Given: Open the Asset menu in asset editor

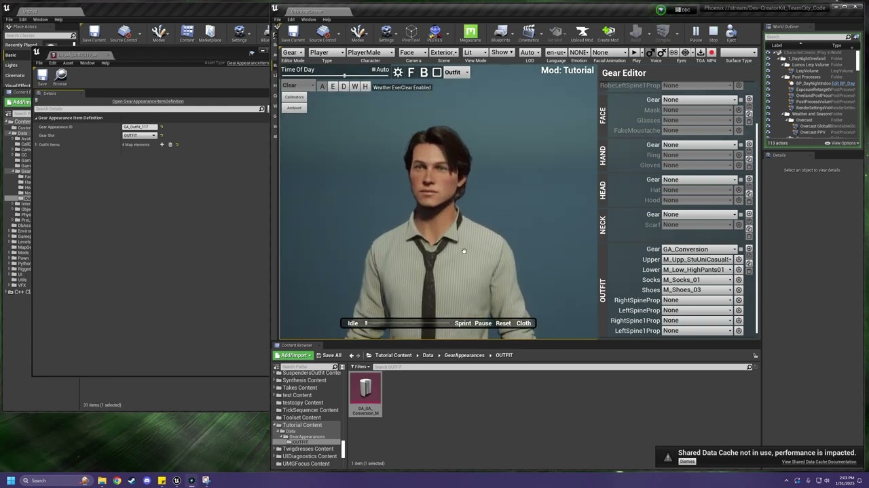Looking at the screenshot, I should [x=68, y=63].
